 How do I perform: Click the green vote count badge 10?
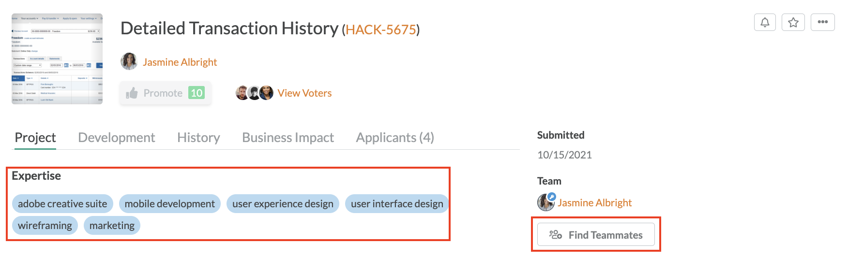tap(197, 93)
